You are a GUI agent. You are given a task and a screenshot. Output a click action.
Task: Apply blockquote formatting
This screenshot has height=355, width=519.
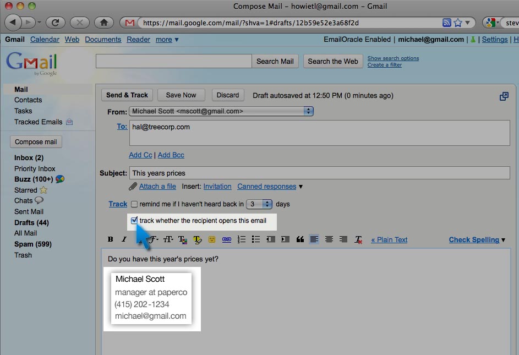(x=300, y=239)
